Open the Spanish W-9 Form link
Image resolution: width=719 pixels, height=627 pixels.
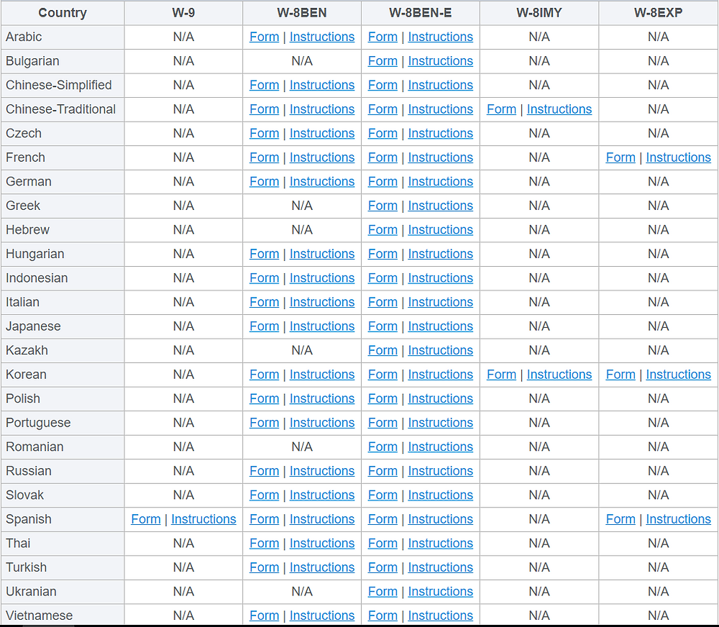pos(146,518)
